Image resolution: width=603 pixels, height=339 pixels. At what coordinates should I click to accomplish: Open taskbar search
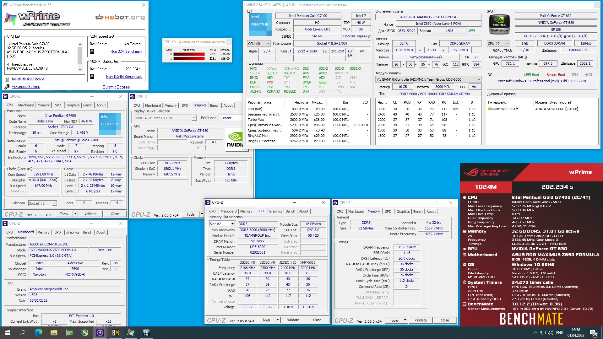click(x=23, y=333)
